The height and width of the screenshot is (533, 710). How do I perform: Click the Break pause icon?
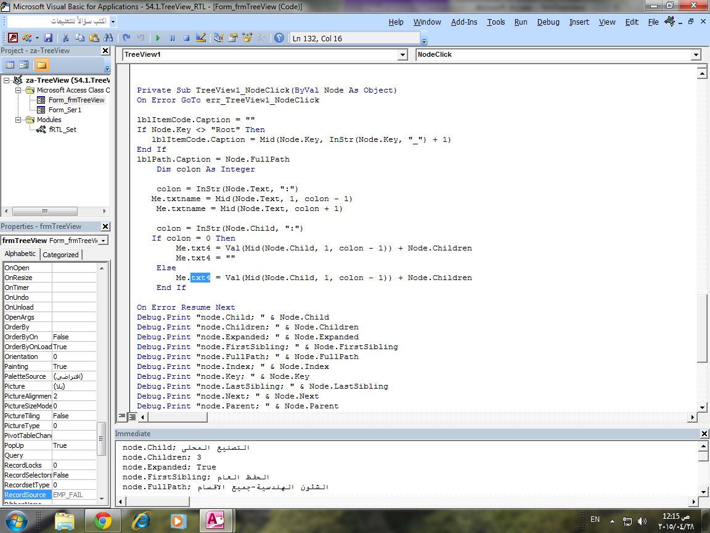pyautogui.click(x=172, y=38)
